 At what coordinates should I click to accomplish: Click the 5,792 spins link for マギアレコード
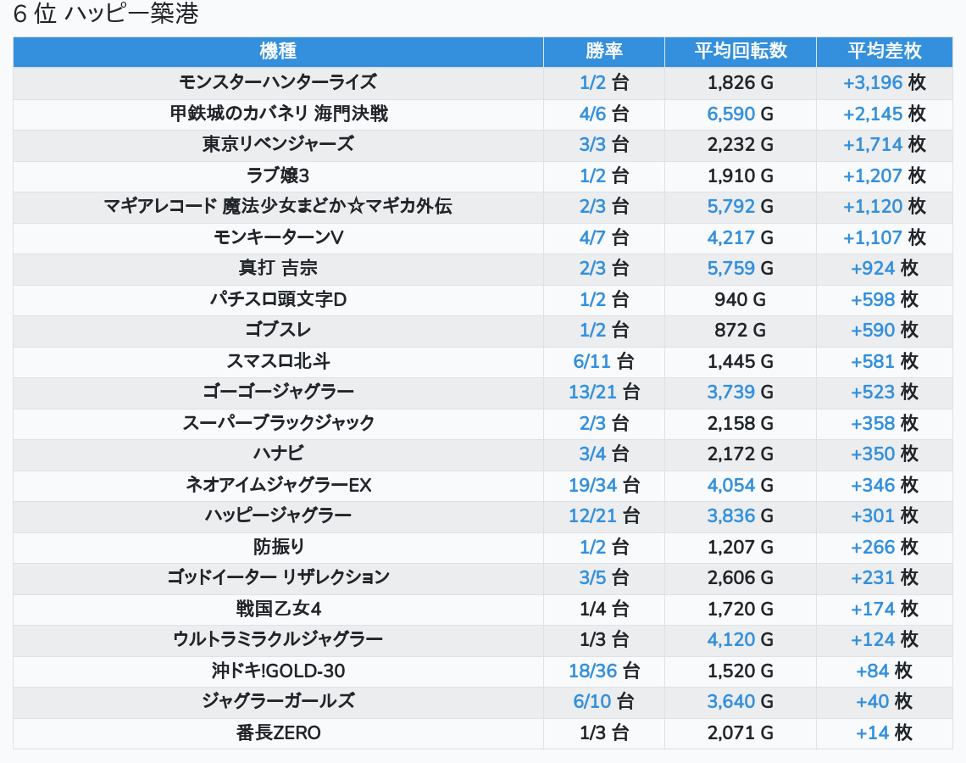[x=730, y=207]
